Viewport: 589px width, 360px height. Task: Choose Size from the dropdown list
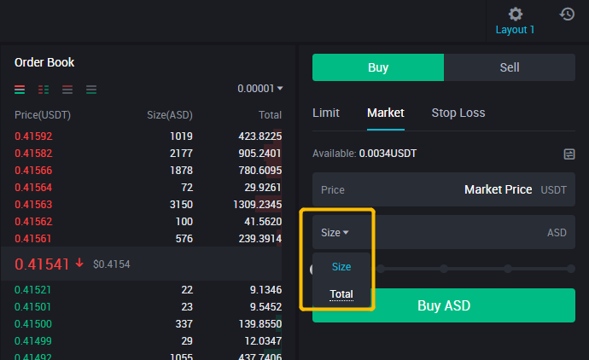[341, 267]
